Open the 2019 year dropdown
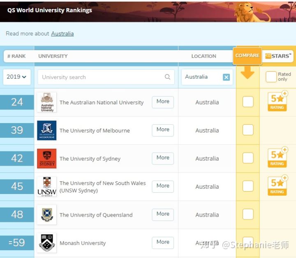This screenshot has height=258, width=296. tap(17, 77)
